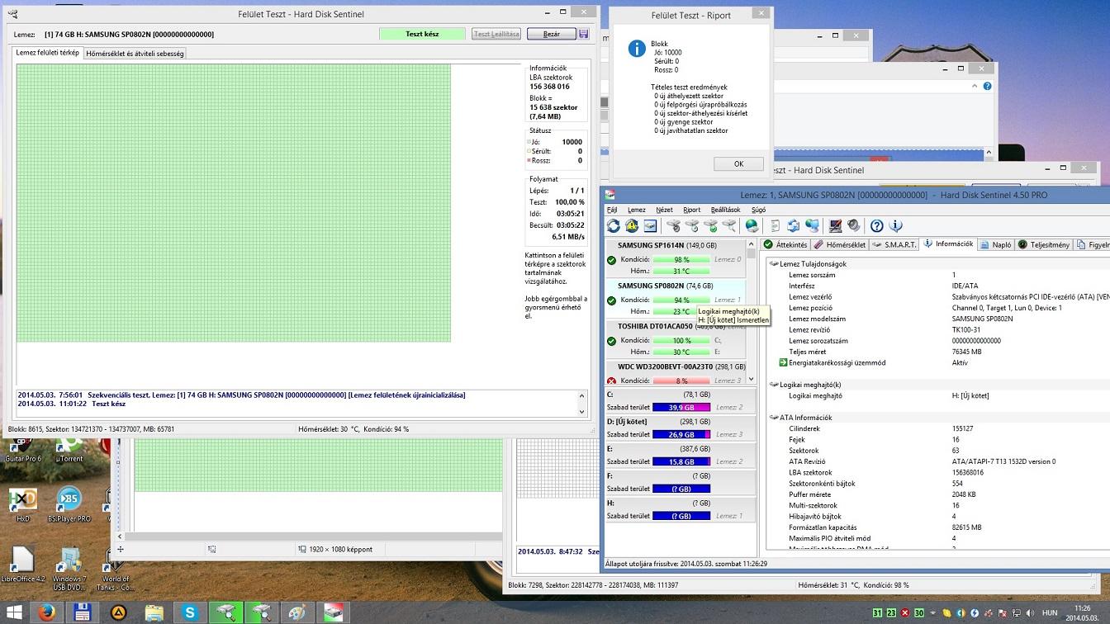Switch to the S.M.A.R.T. tab
Screen dimensions: 1110x624
(894, 244)
